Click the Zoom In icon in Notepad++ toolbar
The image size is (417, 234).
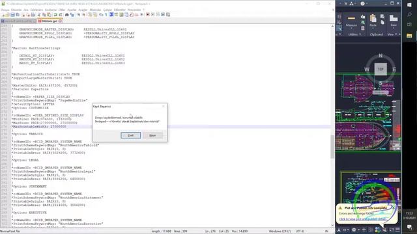click(x=79, y=14)
